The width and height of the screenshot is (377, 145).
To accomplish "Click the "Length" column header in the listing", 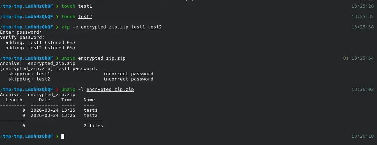I will click(14, 100).
